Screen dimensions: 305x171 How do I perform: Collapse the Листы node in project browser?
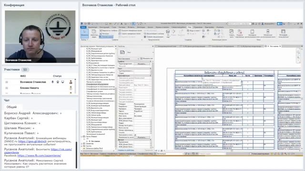click(82, 136)
